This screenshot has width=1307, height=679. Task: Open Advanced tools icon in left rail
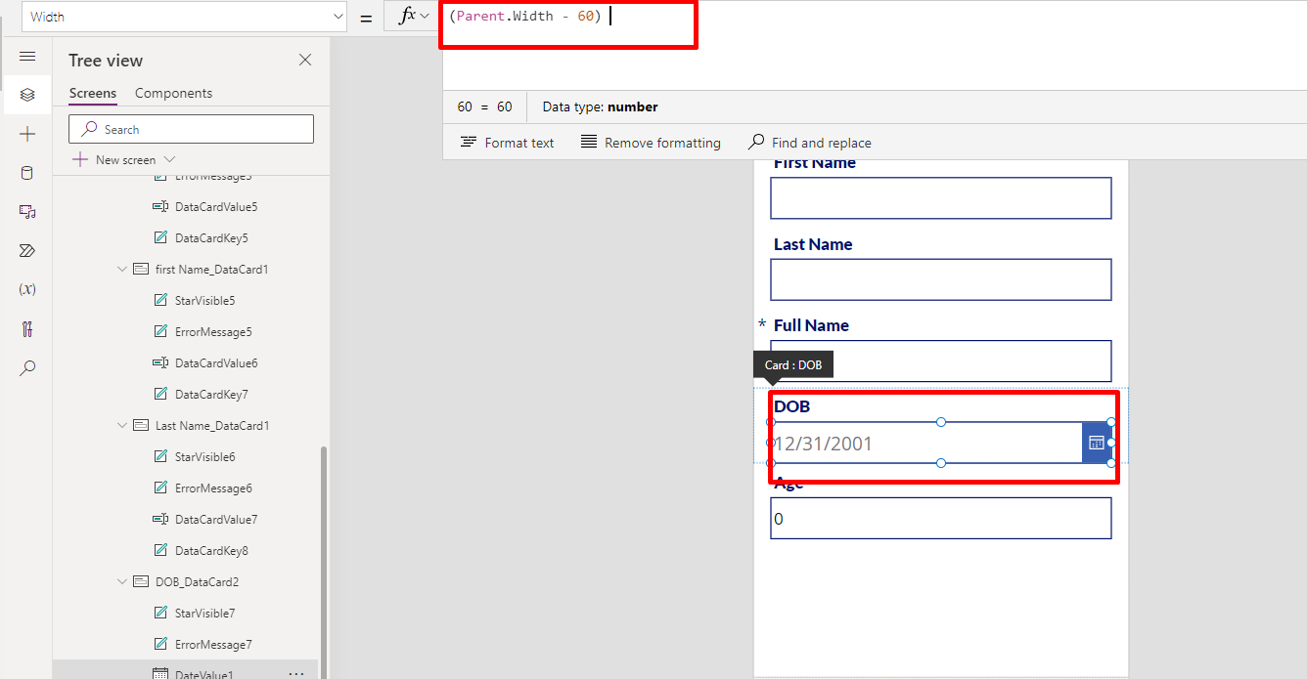click(27, 328)
